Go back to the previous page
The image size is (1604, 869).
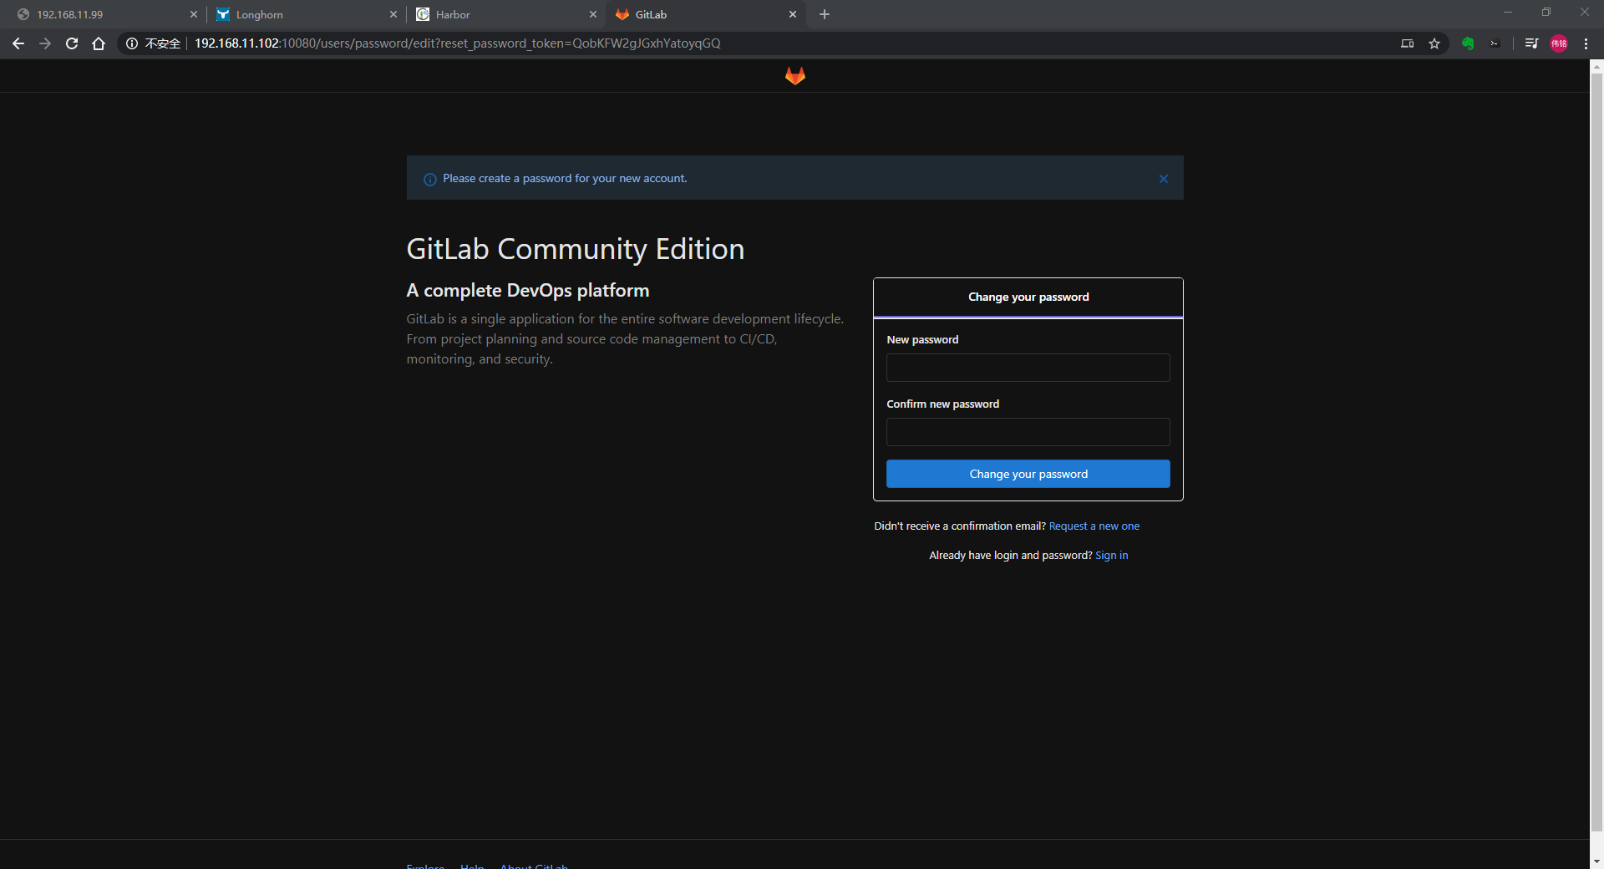coord(18,43)
